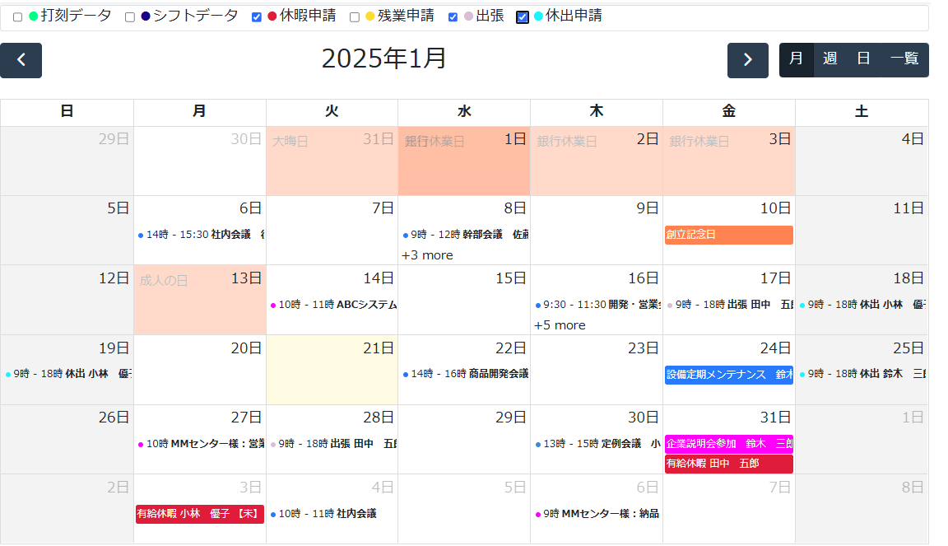This screenshot has height=546, width=948.
Task: Go to previous month with left arrow
Action: click(21, 60)
